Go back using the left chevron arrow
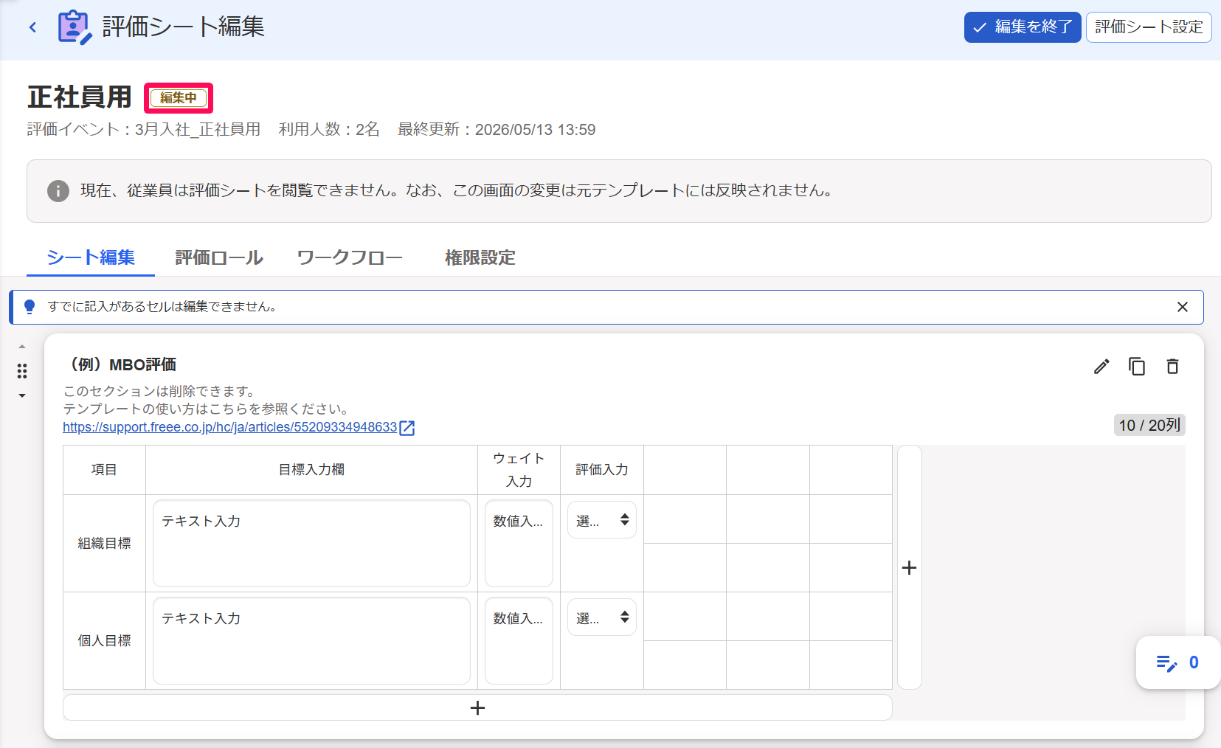1221x748 pixels. point(32,27)
